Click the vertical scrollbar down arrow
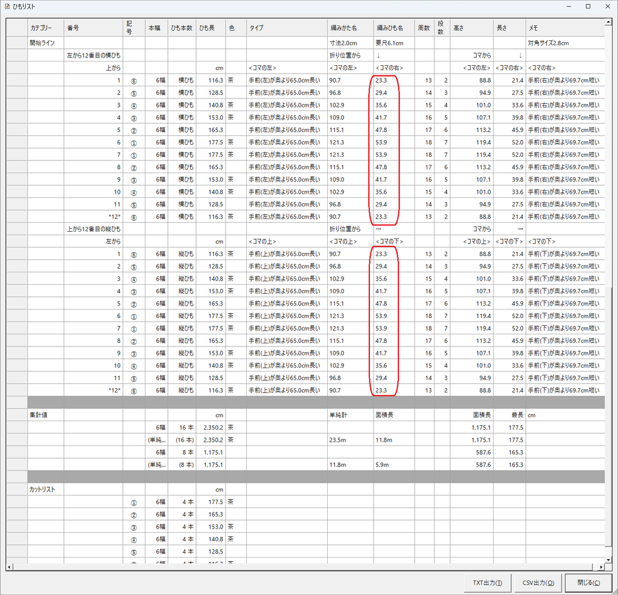 tap(608, 559)
